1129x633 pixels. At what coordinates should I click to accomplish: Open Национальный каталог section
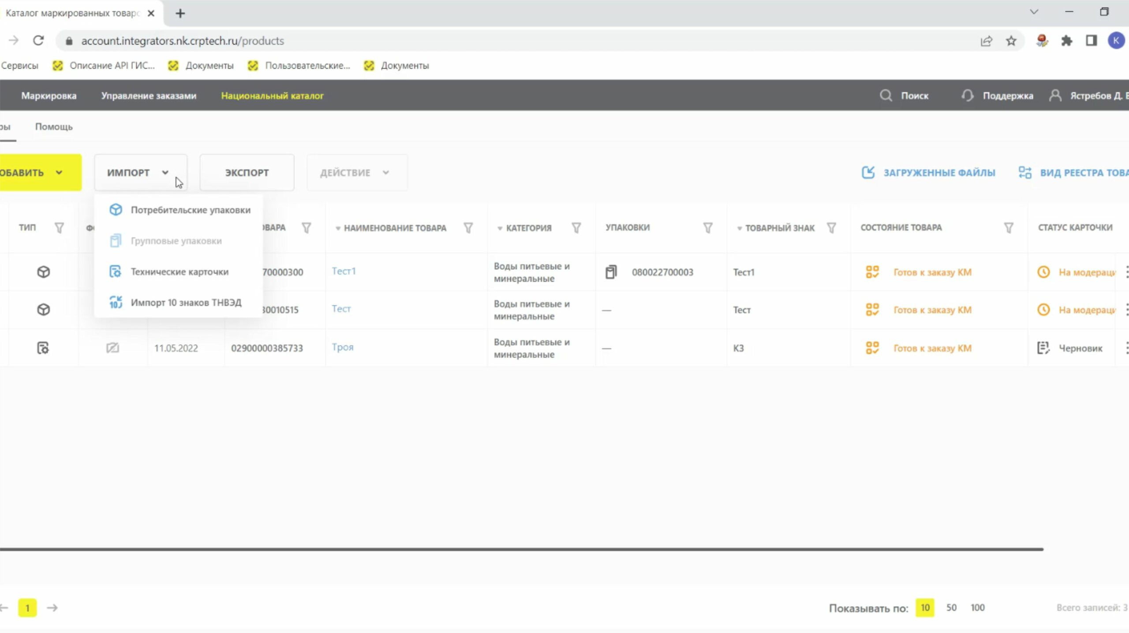point(273,96)
